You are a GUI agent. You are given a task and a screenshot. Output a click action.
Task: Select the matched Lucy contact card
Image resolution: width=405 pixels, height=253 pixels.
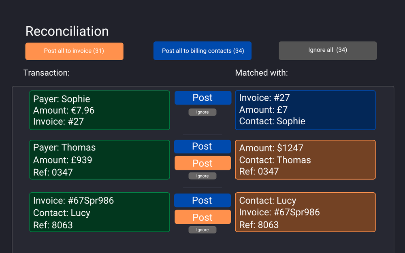pos(305,213)
